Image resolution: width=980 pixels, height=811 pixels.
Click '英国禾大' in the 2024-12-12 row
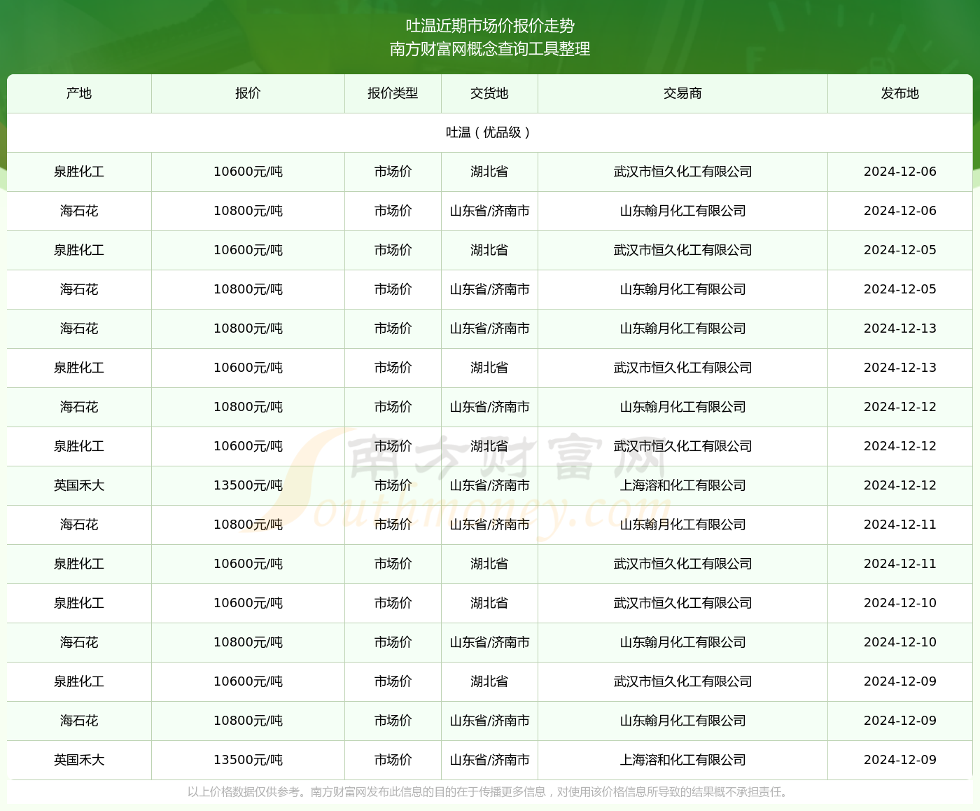79,485
